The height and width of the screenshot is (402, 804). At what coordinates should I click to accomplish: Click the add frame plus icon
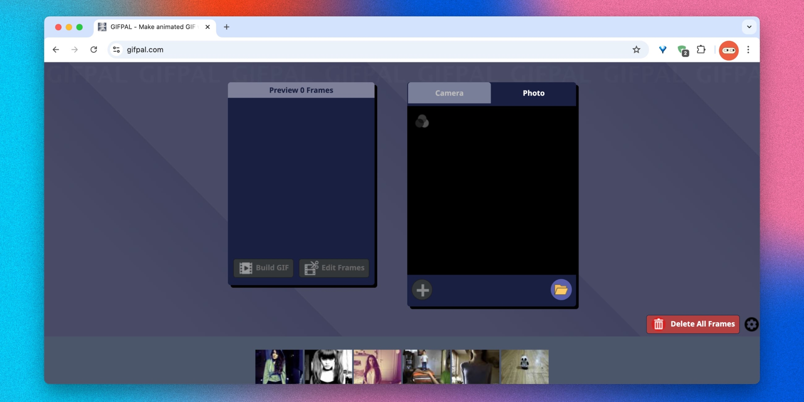point(422,290)
